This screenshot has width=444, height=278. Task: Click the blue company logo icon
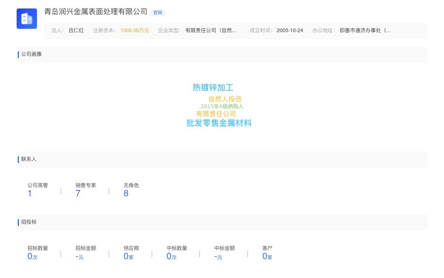(x=27, y=18)
